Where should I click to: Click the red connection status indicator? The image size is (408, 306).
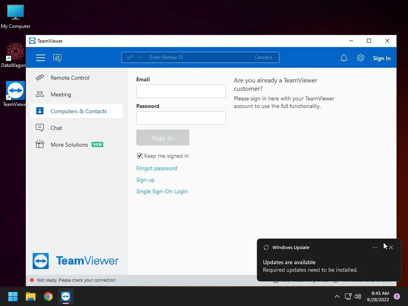coord(32,280)
